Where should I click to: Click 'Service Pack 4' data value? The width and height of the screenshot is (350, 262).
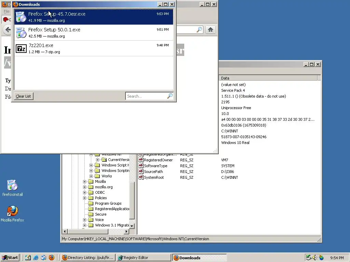(x=233, y=90)
